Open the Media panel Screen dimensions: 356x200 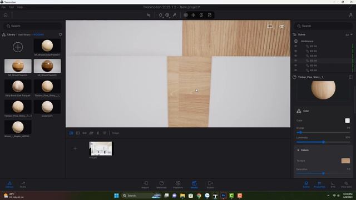pos(194,184)
